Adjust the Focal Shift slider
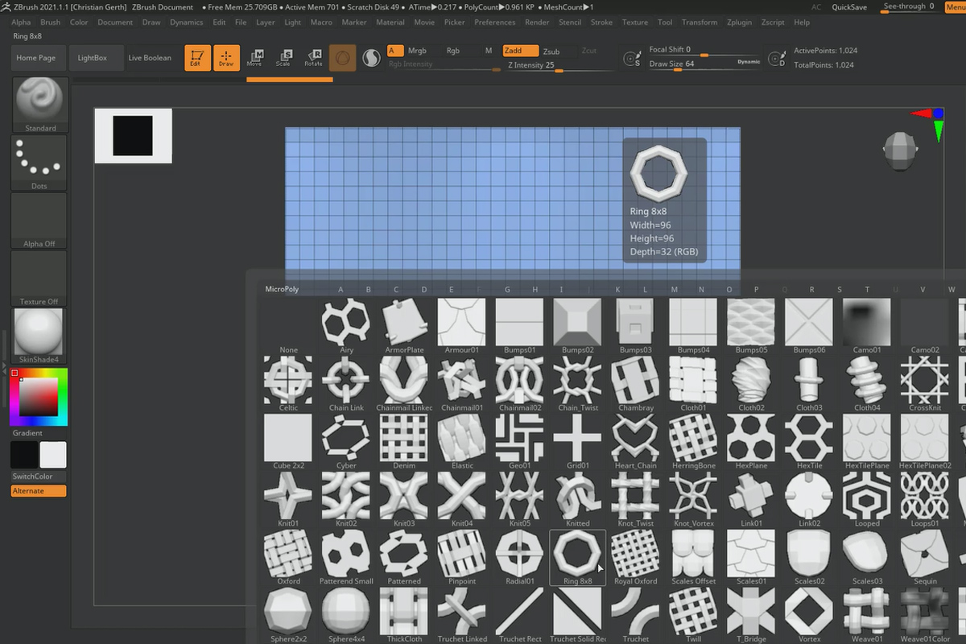This screenshot has height=644, width=966. tap(704, 50)
